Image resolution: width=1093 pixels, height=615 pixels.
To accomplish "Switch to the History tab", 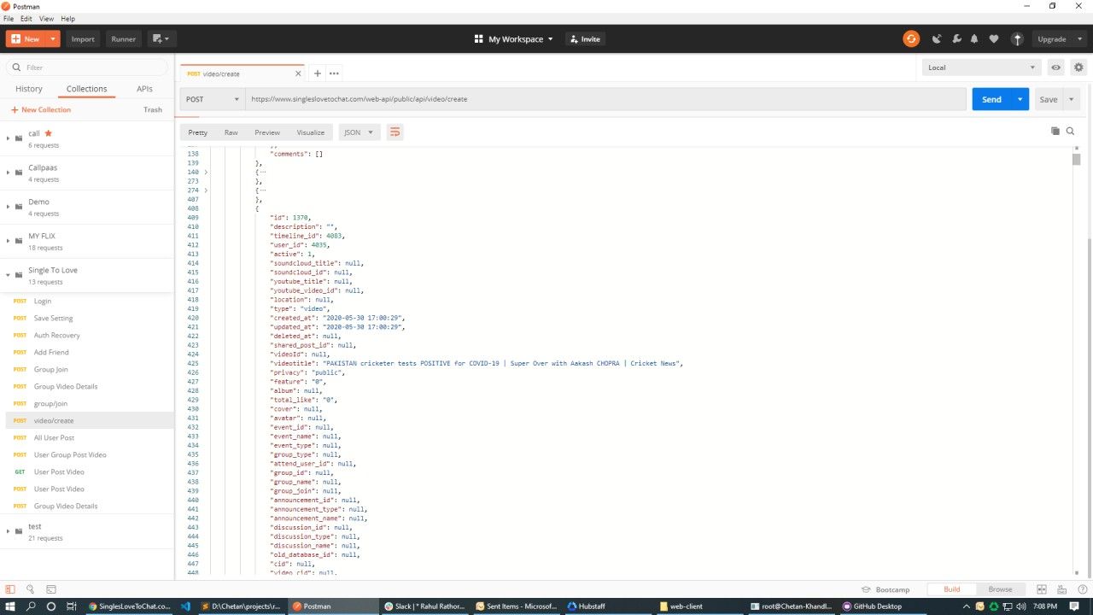I will tap(29, 89).
